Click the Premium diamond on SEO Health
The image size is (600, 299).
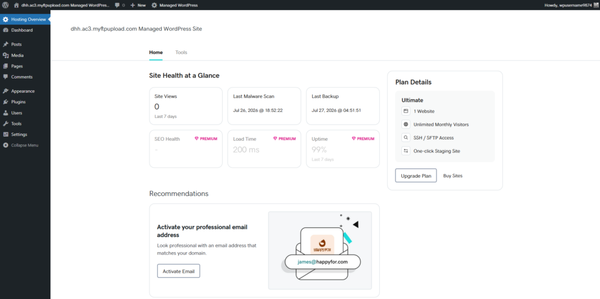tap(197, 138)
